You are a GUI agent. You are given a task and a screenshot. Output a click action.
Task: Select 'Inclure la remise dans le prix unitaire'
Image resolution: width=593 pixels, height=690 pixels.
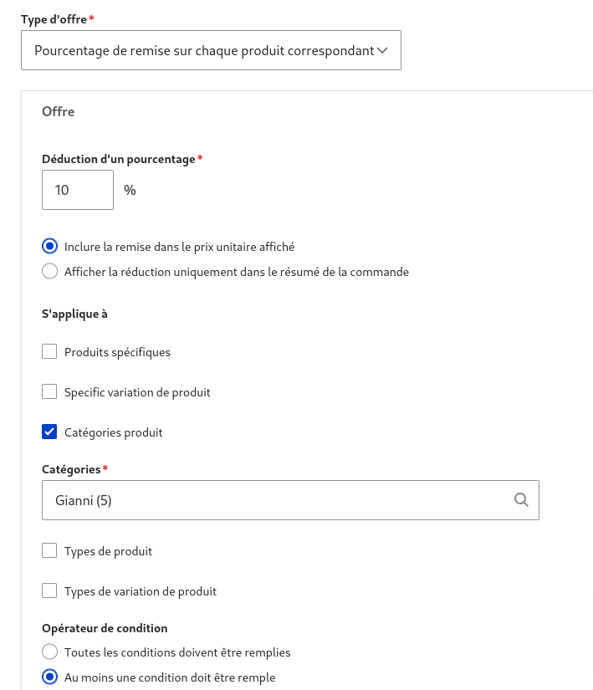[x=50, y=247]
